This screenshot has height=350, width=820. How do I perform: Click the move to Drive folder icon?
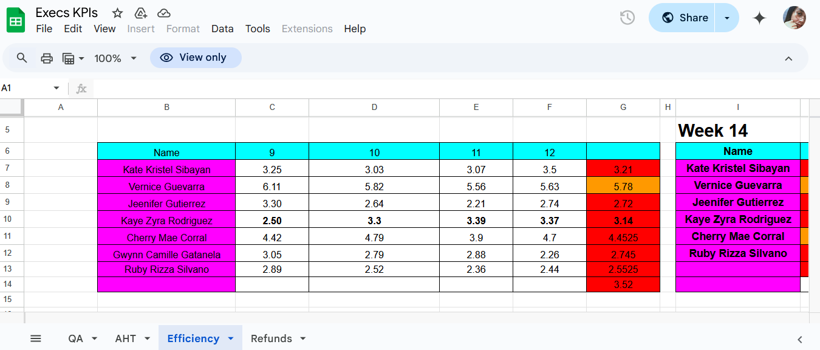coord(140,13)
